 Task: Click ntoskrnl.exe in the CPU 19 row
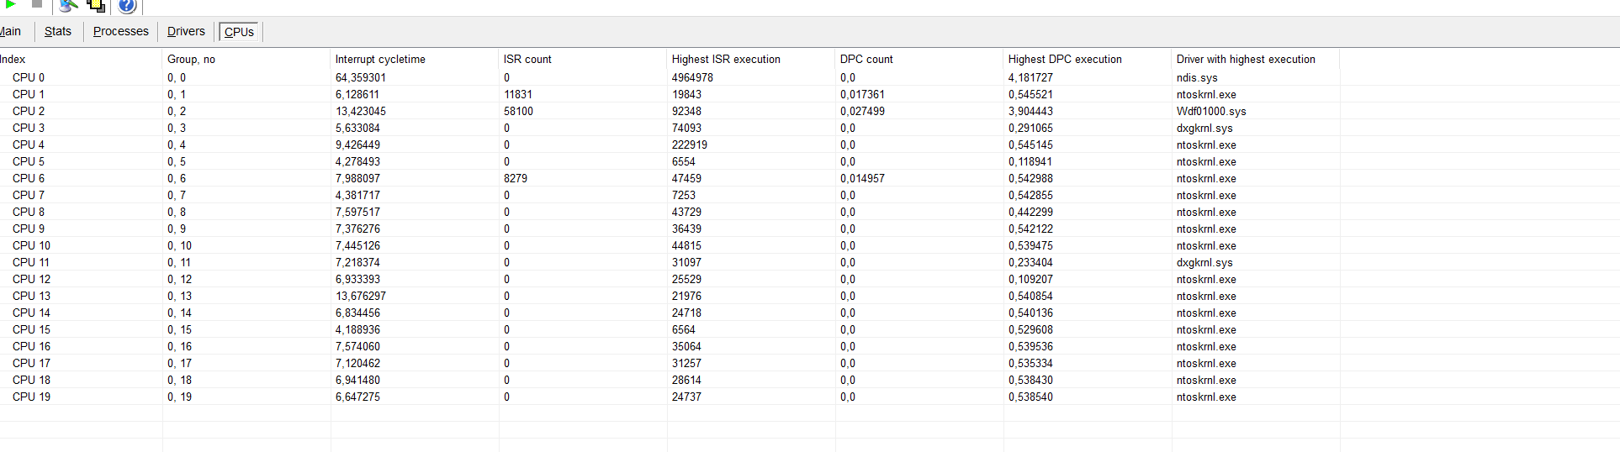[x=1206, y=397]
